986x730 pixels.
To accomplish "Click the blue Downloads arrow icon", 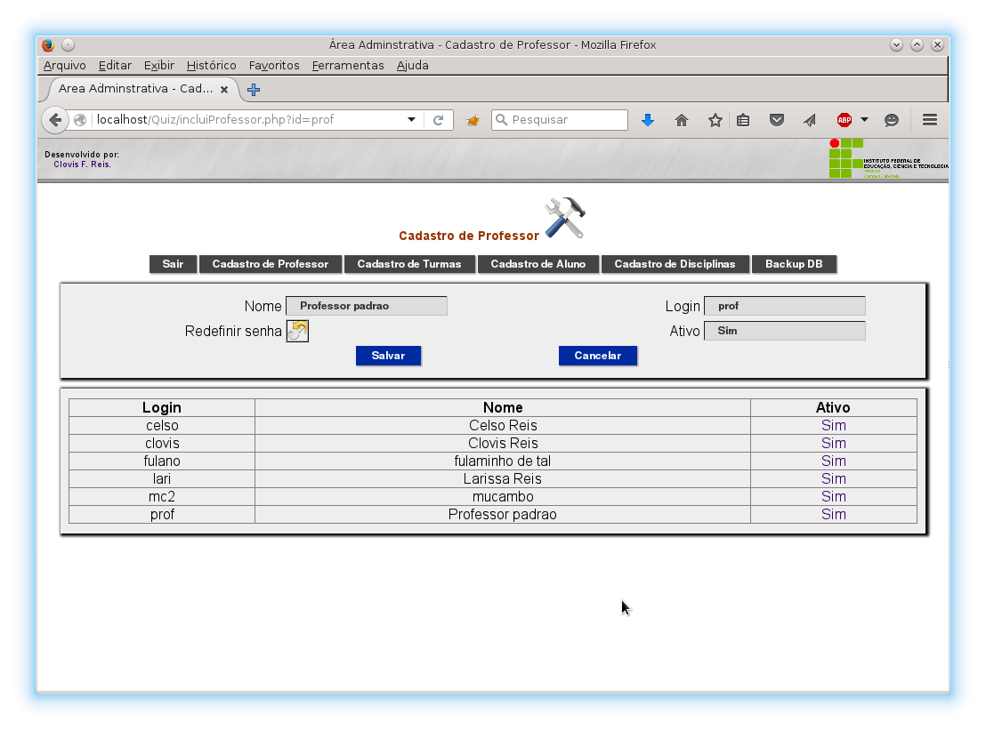I will tap(648, 119).
